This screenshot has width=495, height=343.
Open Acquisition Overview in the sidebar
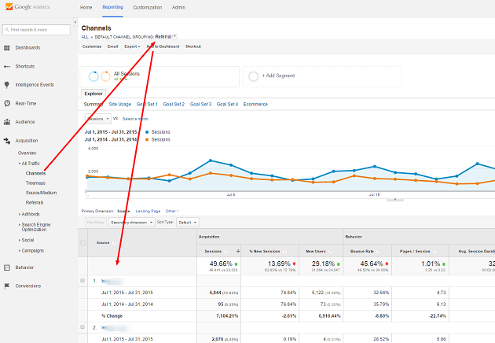27,153
